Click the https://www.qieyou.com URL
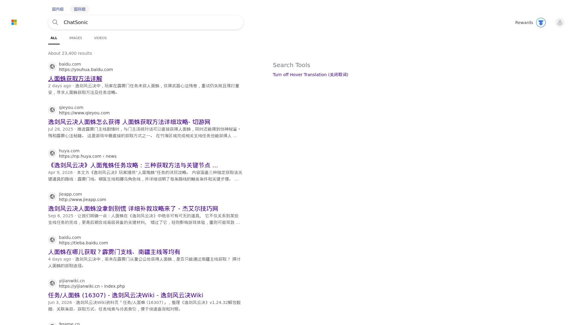Viewport: 577px width, 325px height. [84, 113]
